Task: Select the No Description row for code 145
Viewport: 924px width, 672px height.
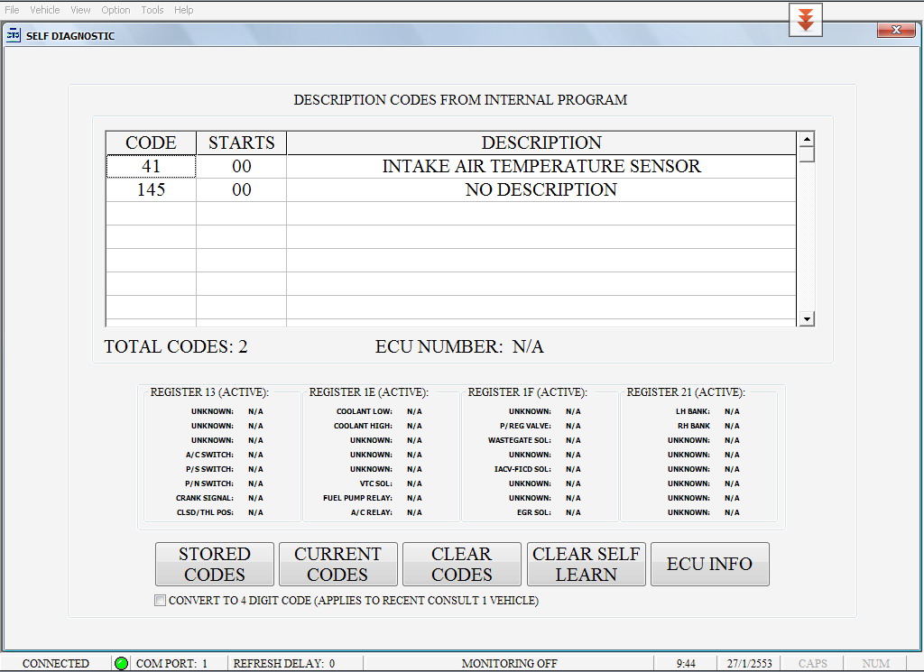Action: coord(541,190)
